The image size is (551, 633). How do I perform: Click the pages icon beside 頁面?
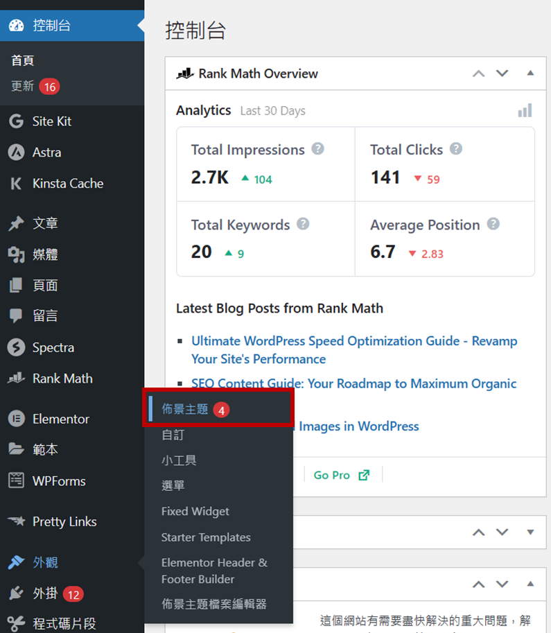coord(16,285)
